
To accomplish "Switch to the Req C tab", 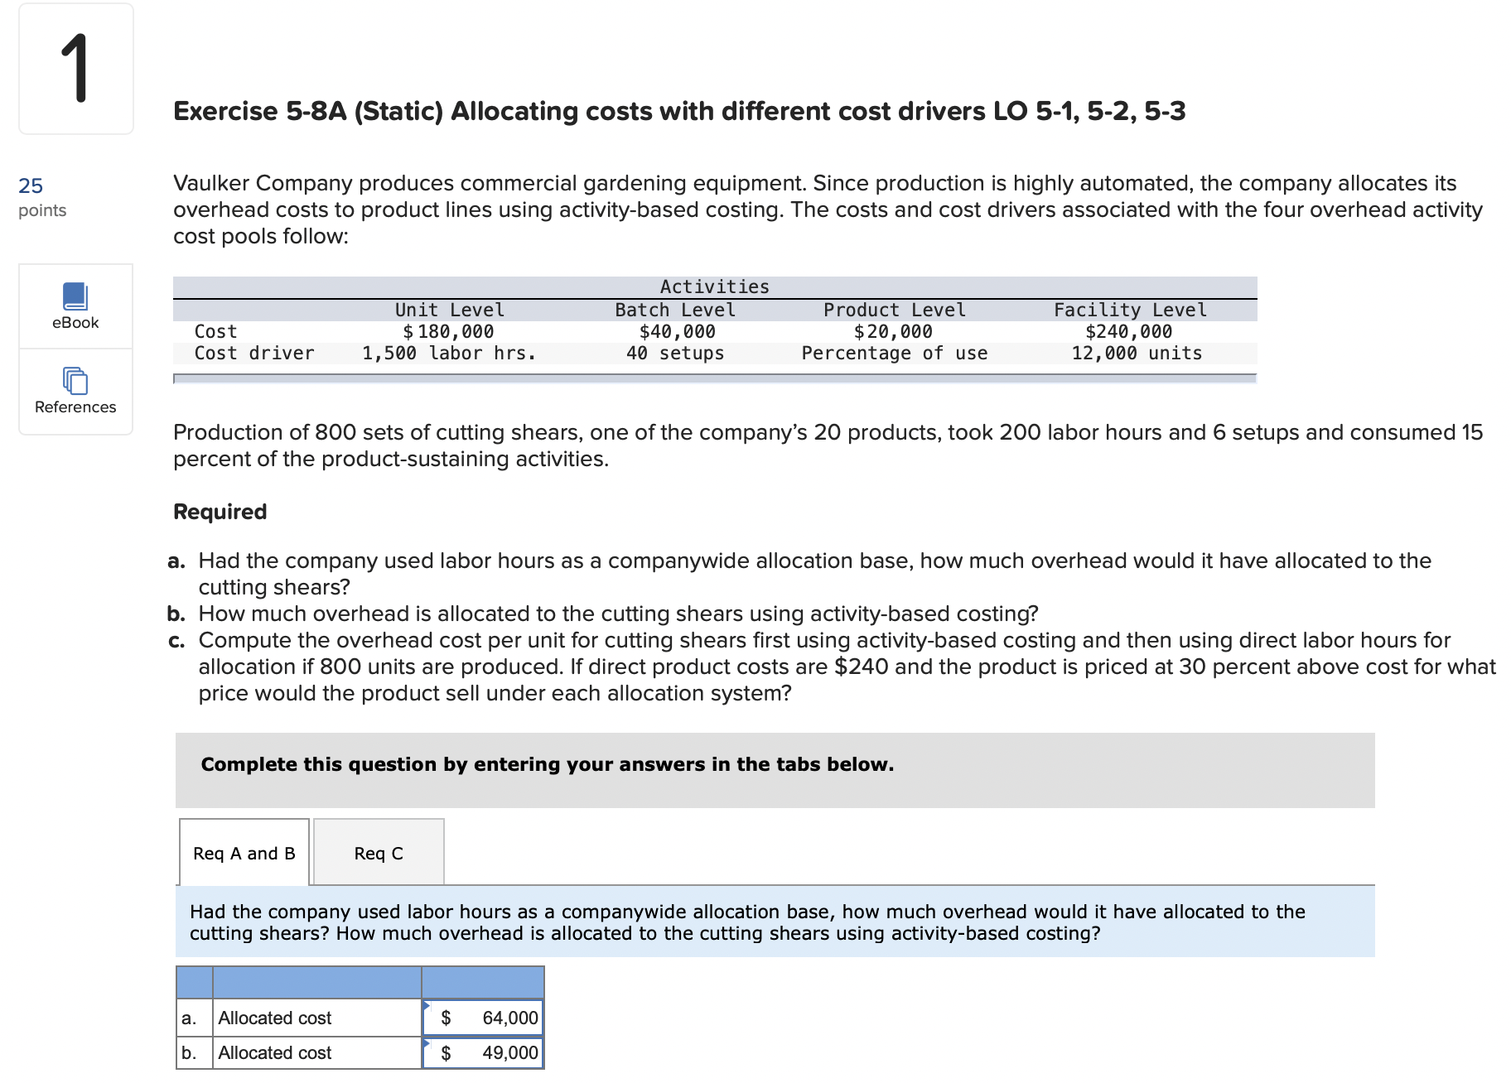I will 378,853.
